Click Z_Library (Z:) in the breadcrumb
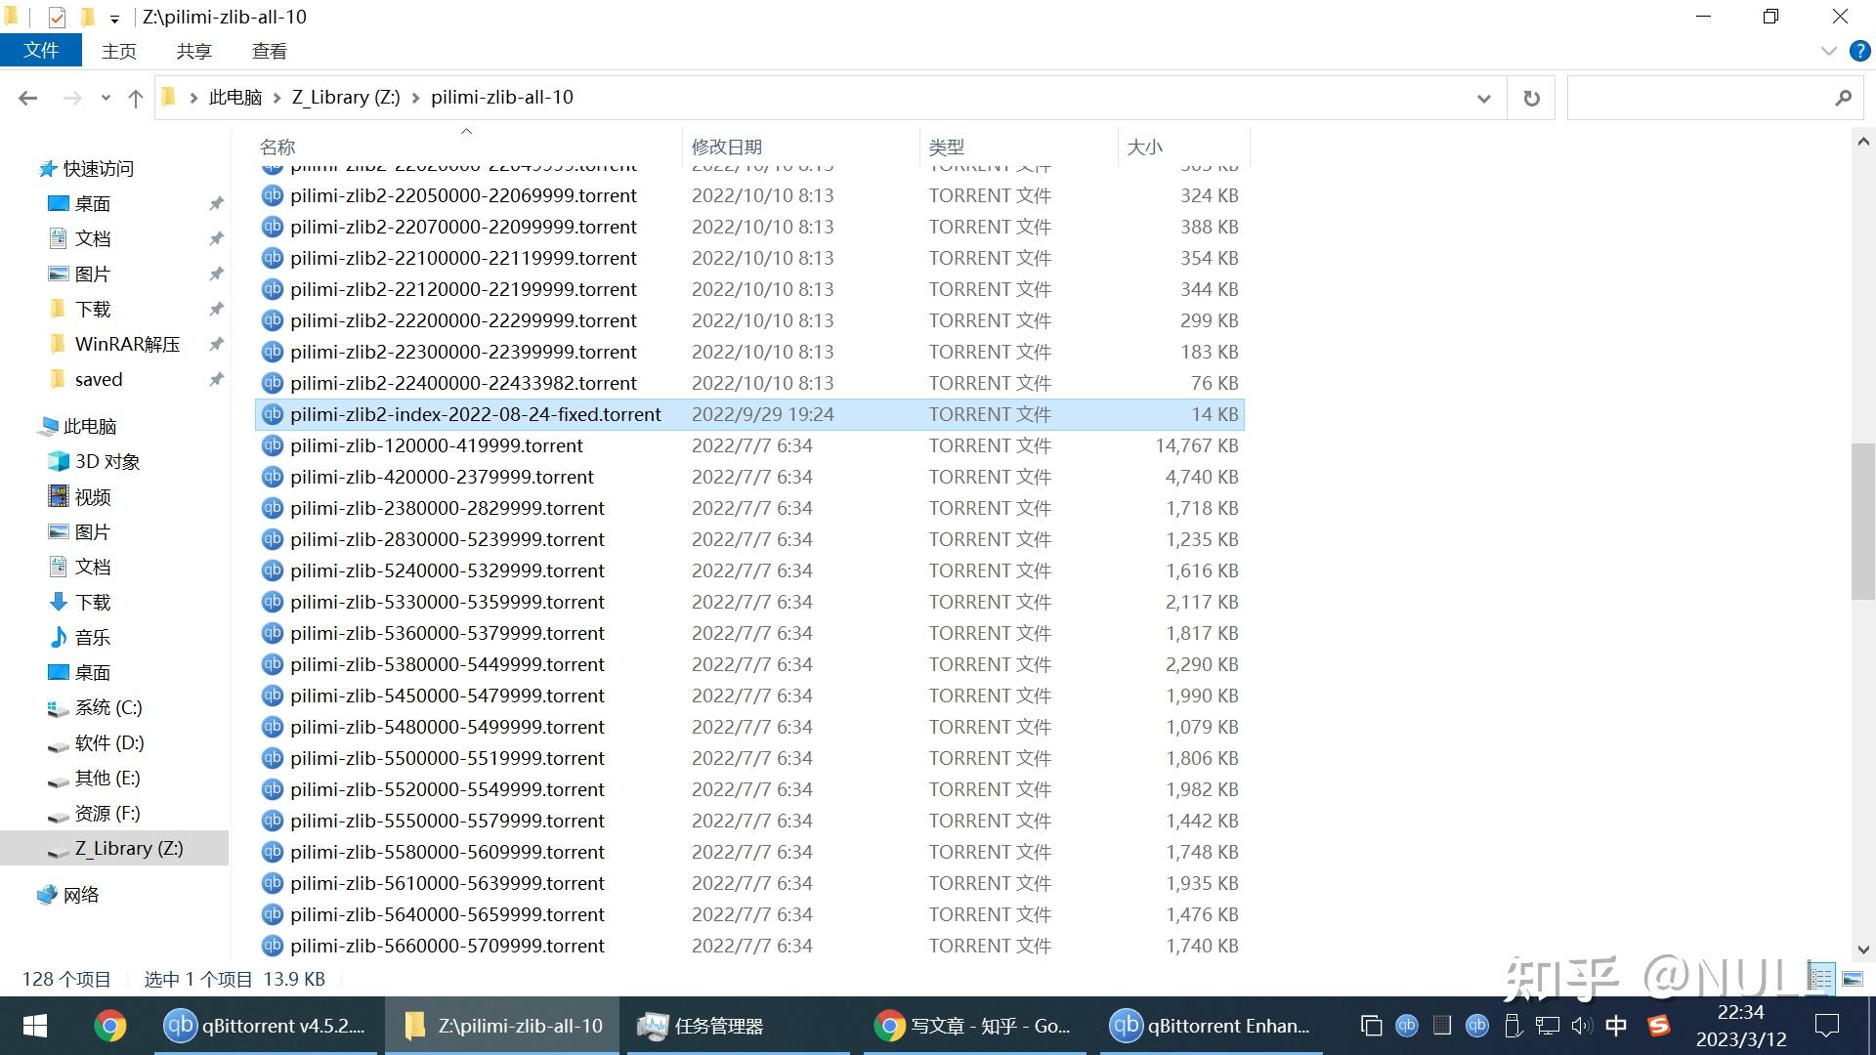This screenshot has height=1055, width=1876. click(x=346, y=98)
